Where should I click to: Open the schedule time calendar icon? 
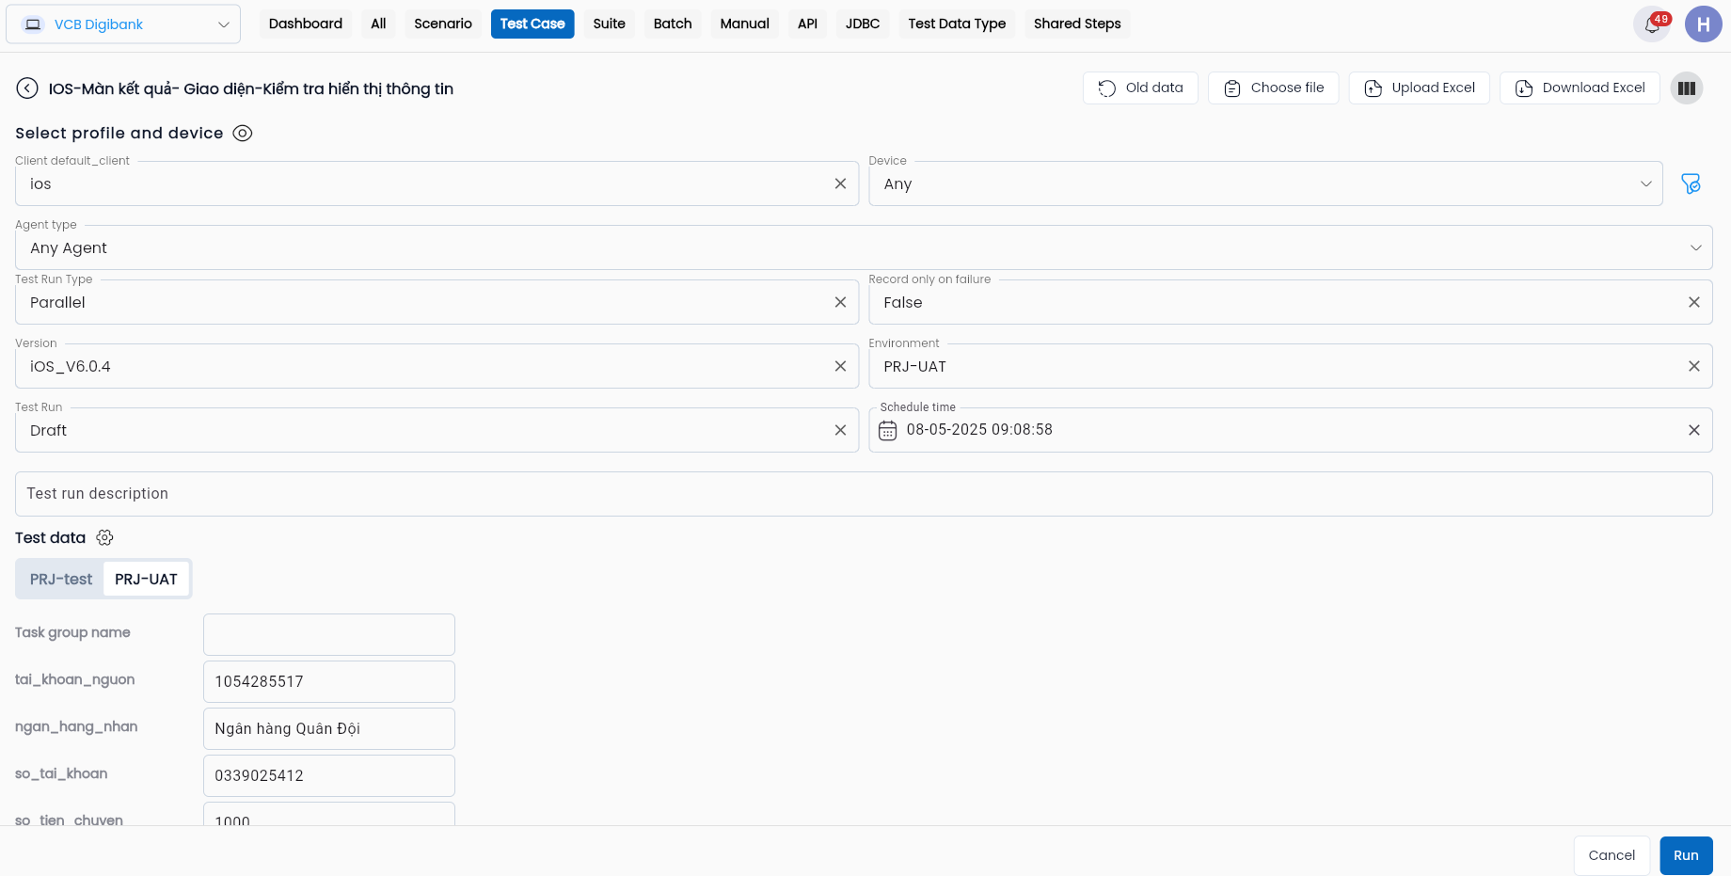pyautogui.click(x=887, y=431)
